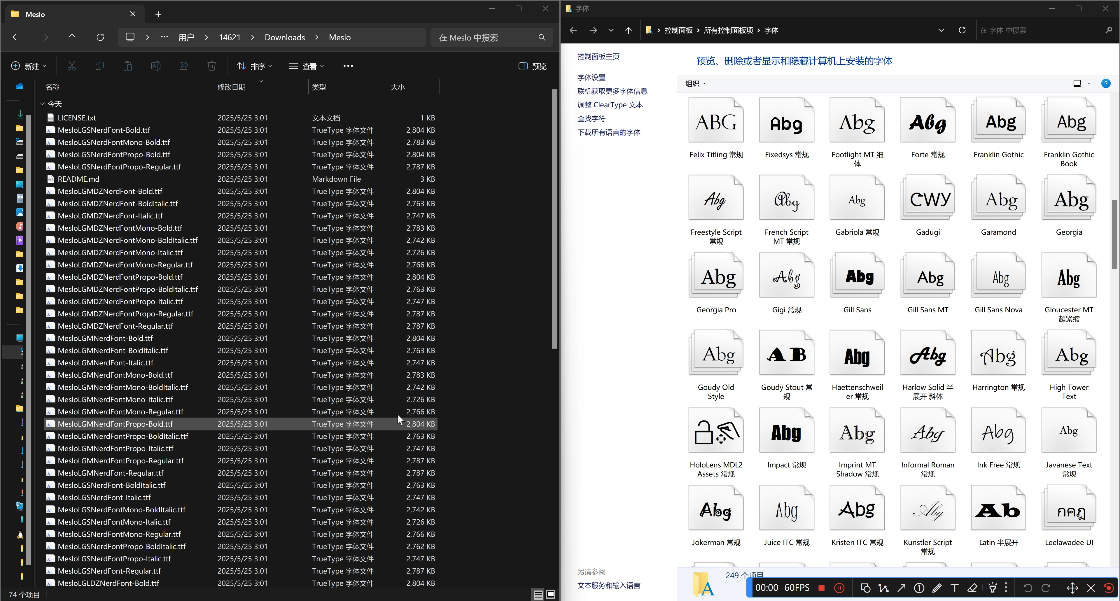The width and height of the screenshot is (1120, 601).
Task: Select the eraser tool in the recorder toolbar
Action: tap(972, 588)
